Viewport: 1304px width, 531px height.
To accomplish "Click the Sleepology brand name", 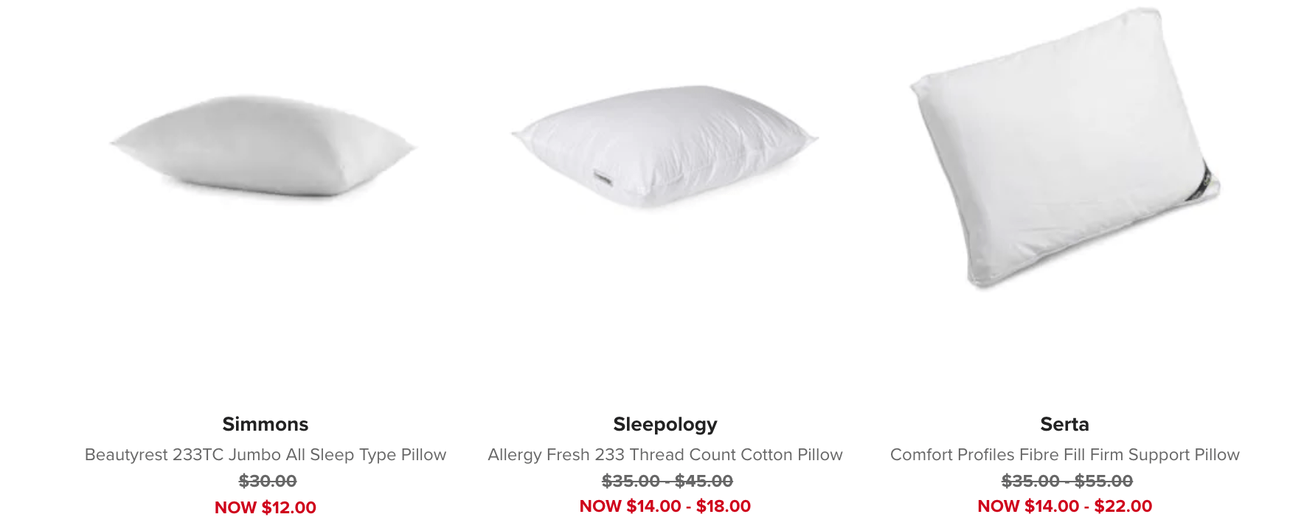I will pyautogui.click(x=665, y=425).
